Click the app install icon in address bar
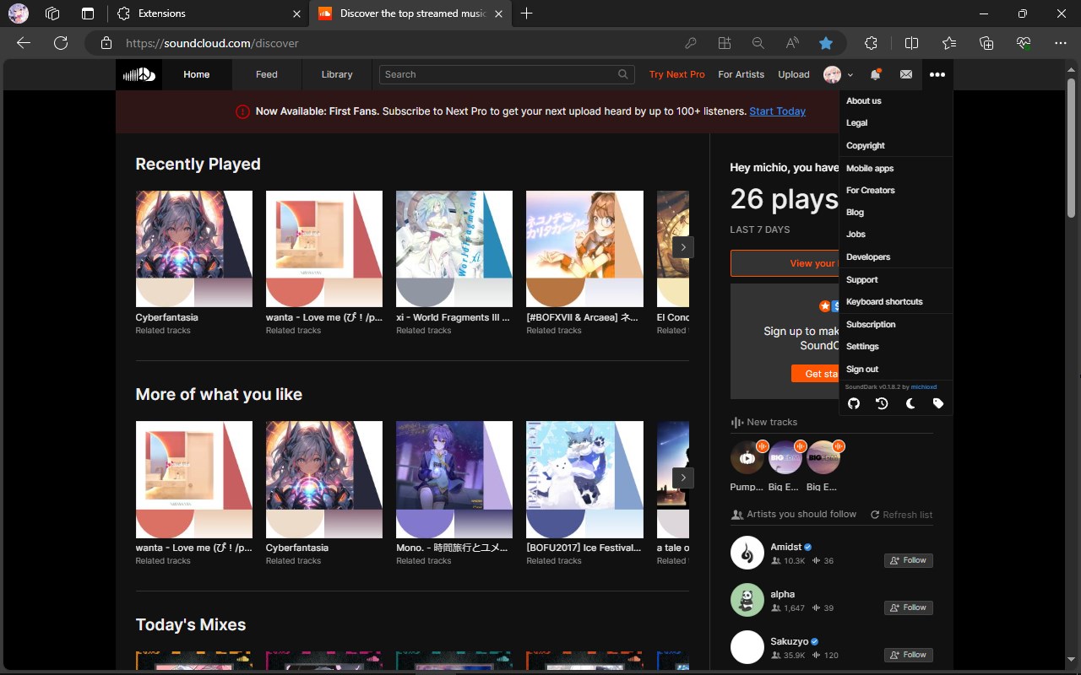This screenshot has width=1081, height=675. click(725, 43)
